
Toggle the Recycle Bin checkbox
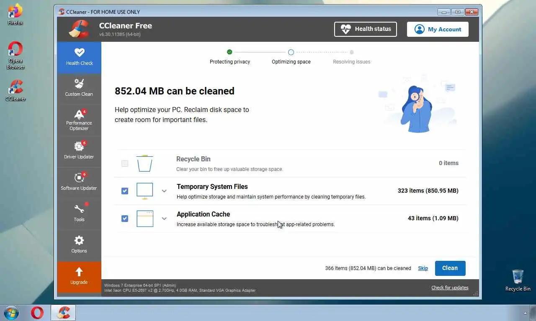(x=125, y=163)
